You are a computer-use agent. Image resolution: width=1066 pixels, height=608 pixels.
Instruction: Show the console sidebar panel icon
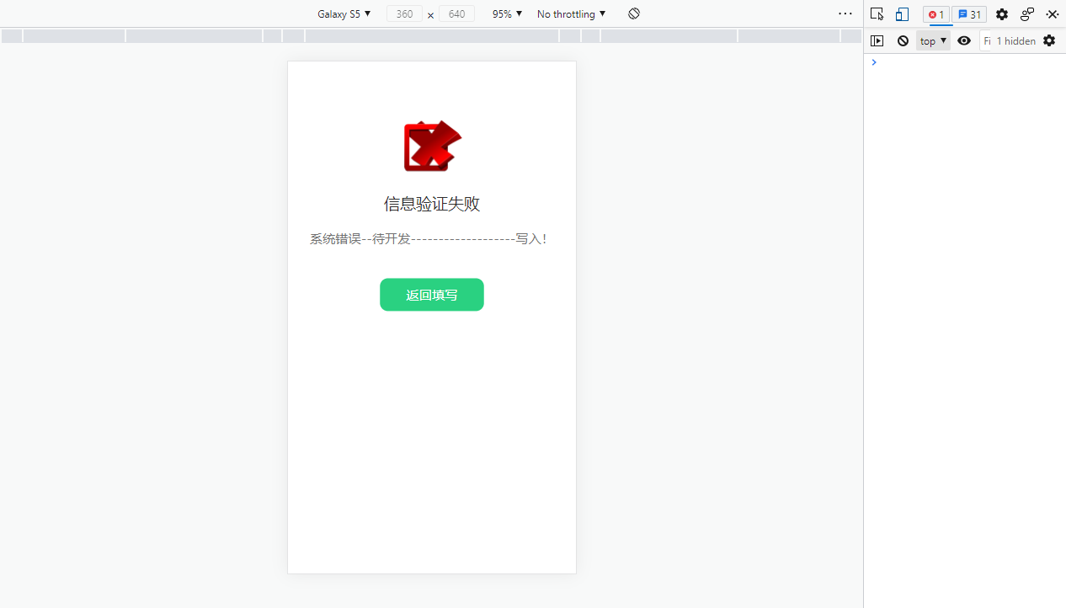(x=877, y=40)
